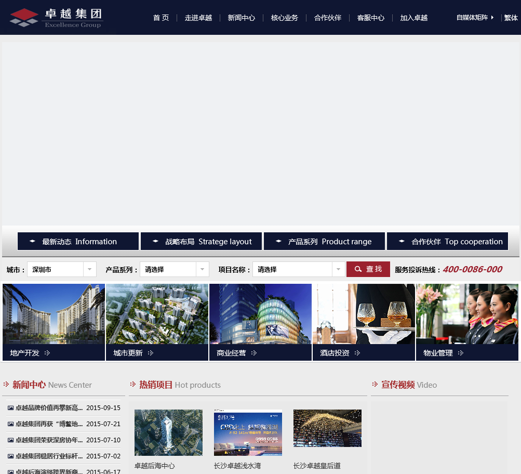Select the 合作伙伴 Top cooperation tab
The height and width of the screenshot is (474, 521).
click(448, 241)
